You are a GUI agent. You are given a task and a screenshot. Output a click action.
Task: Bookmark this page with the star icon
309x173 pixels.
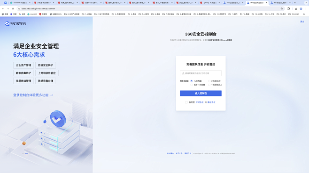point(282,8)
